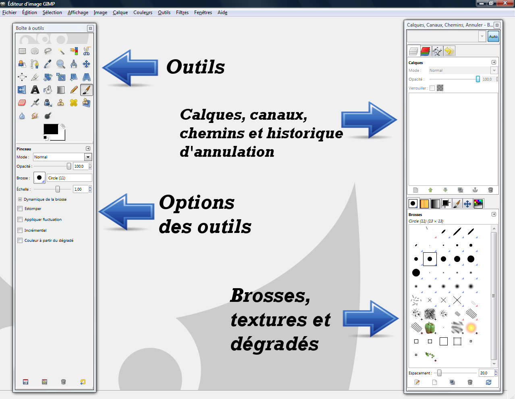The image size is (515, 399).
Task: Switch to the Canaux channels tab
Action: [x=426, y=51]
